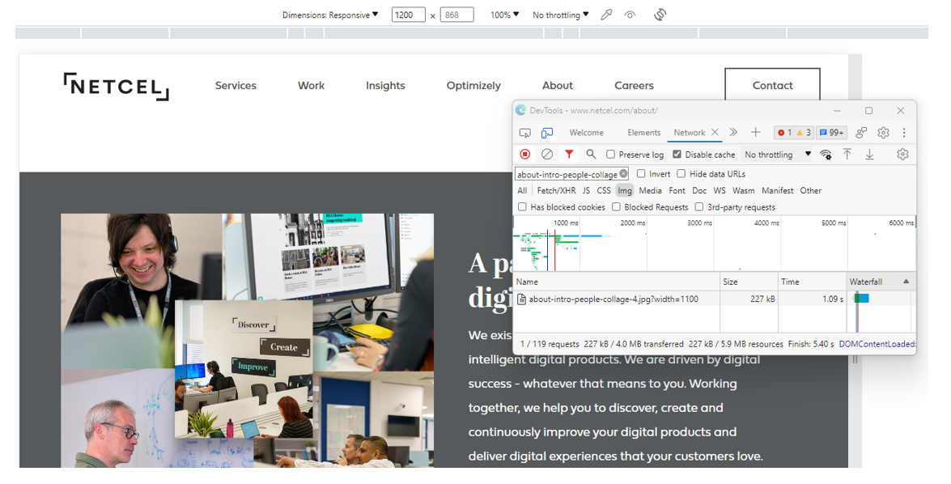951x484 pixels.
Task: Open the network search magnifier
Action: (591, 155)
